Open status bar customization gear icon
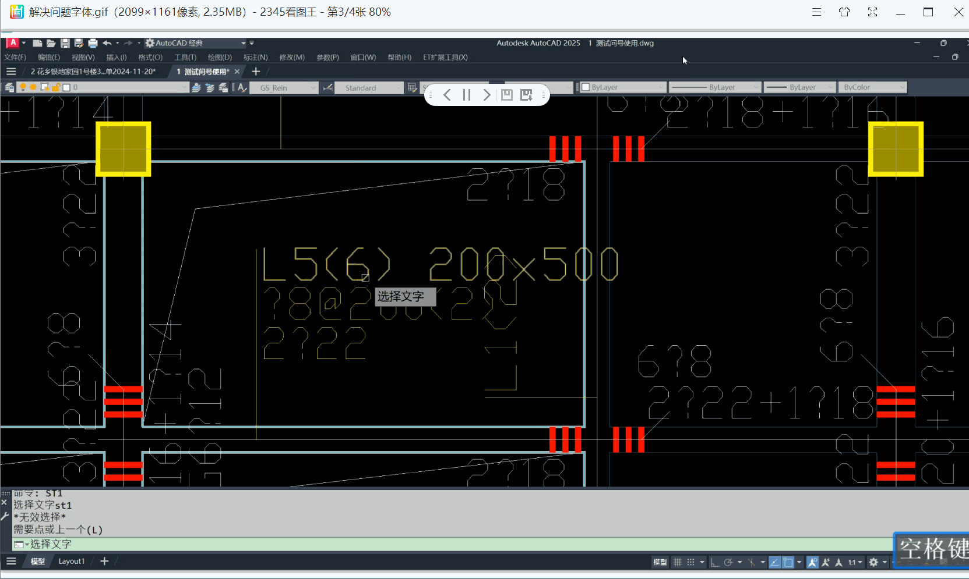The width and height of the screenshot is (969, 579). (x=873, y=562)
